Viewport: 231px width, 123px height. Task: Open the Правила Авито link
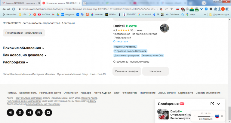(89, 98)
